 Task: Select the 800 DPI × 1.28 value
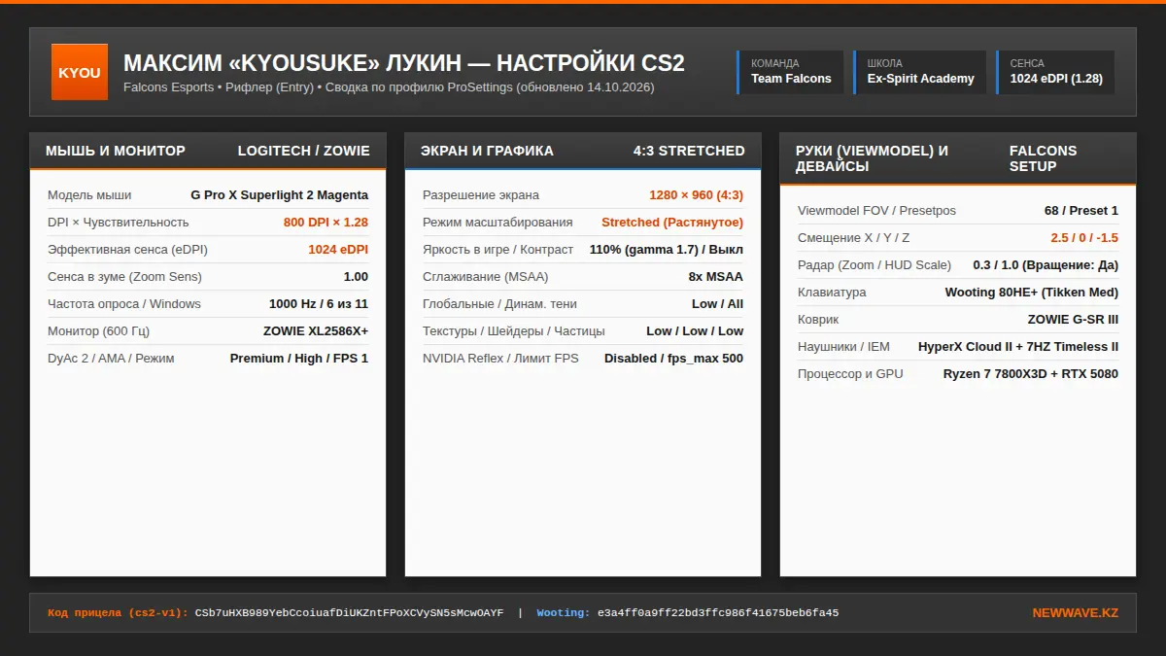coord(326,222)
